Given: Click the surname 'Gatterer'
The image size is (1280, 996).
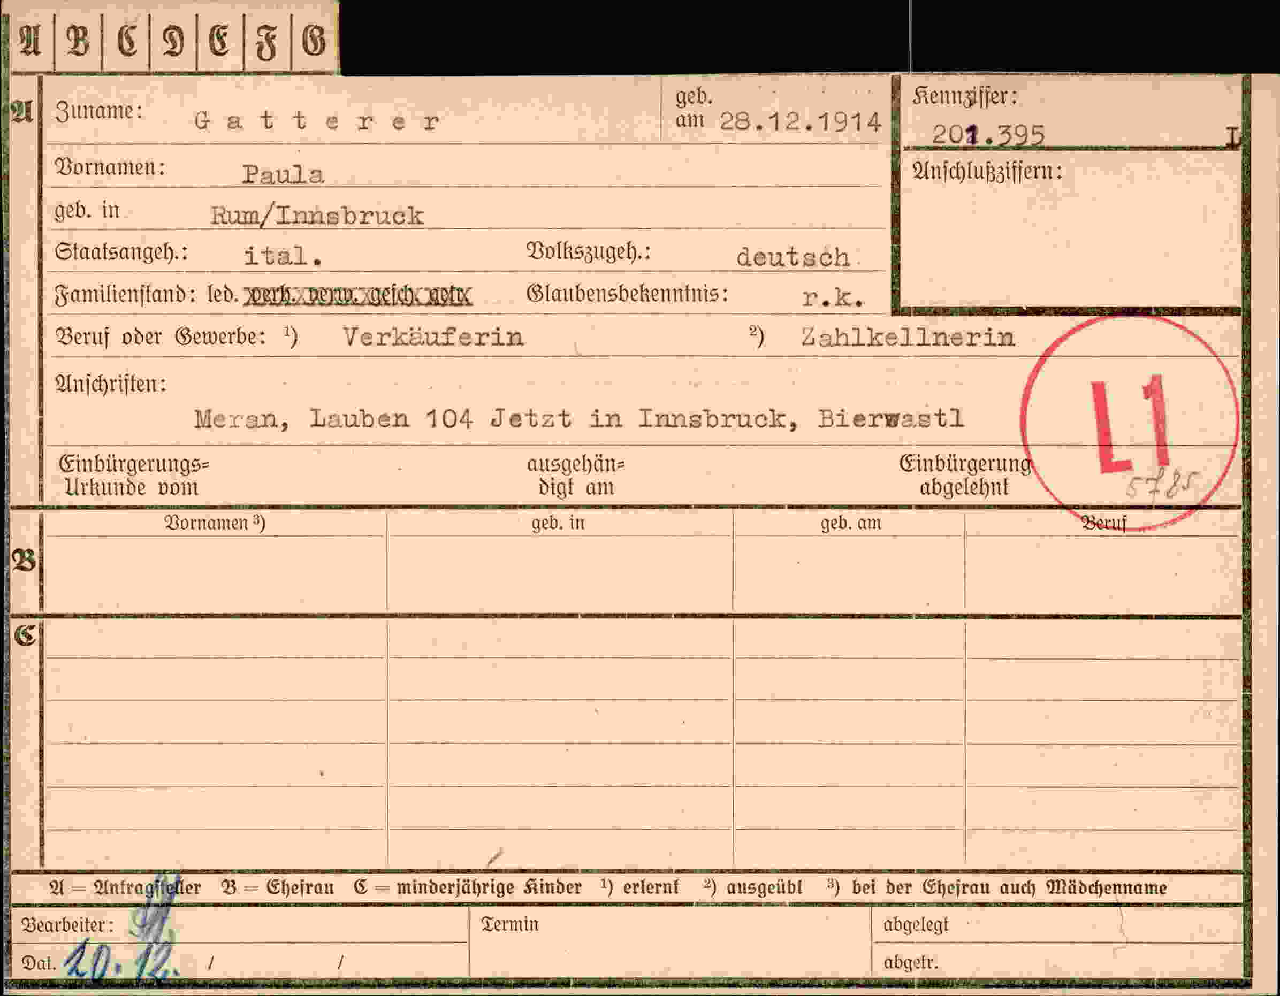Looking at the screenshot, I should (x=316, y=121).
